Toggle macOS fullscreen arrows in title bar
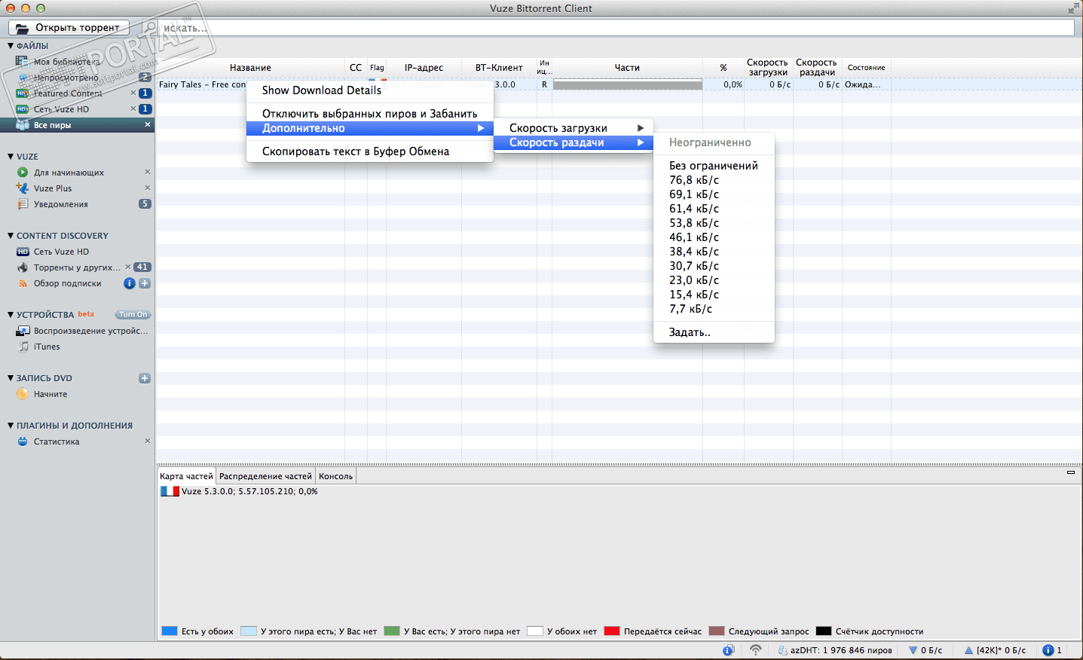The height and width of the screenshot is (660, 1083). coord(1073,8)
